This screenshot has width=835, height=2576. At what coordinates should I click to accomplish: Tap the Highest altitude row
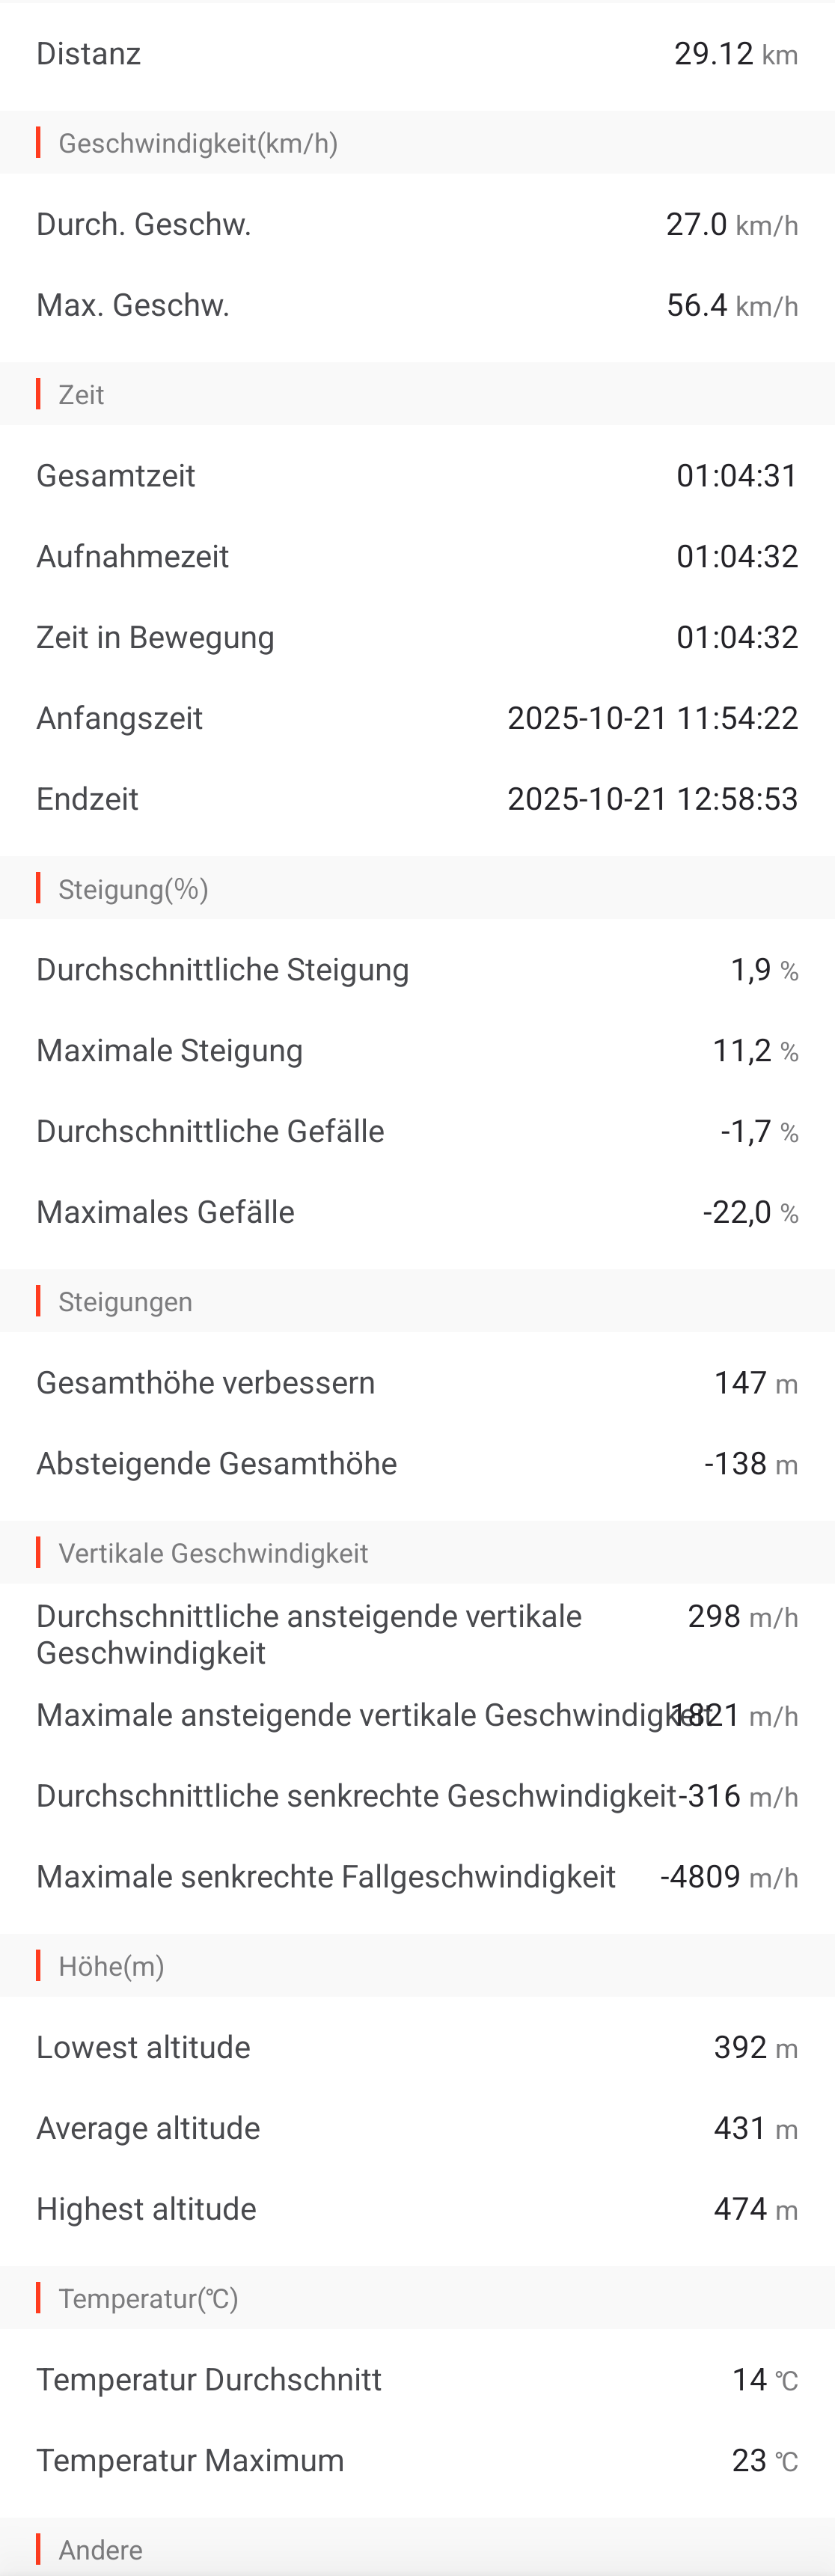click(x=417, y=2209)
